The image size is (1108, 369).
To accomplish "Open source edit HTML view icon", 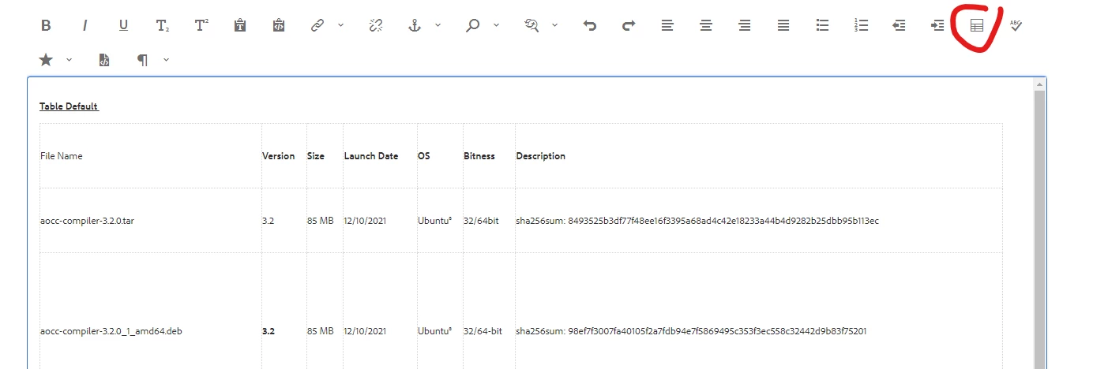I will pyautogui.click(x=104, y=60).
